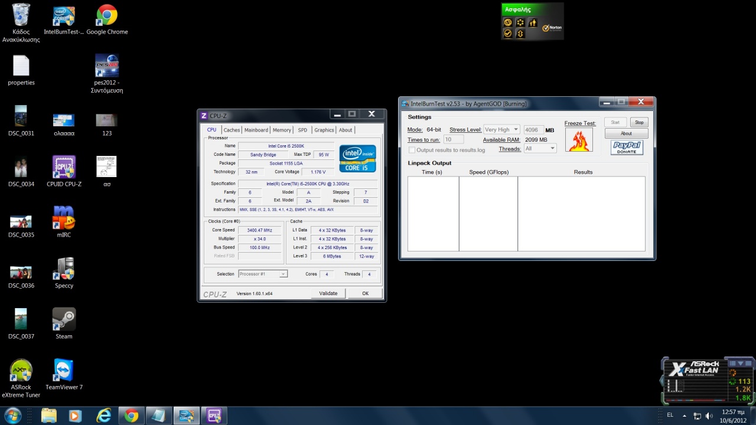The image size is (756, 425).
Task: Open Windows Explorer from the taskbar
Action: pos(49,416)
